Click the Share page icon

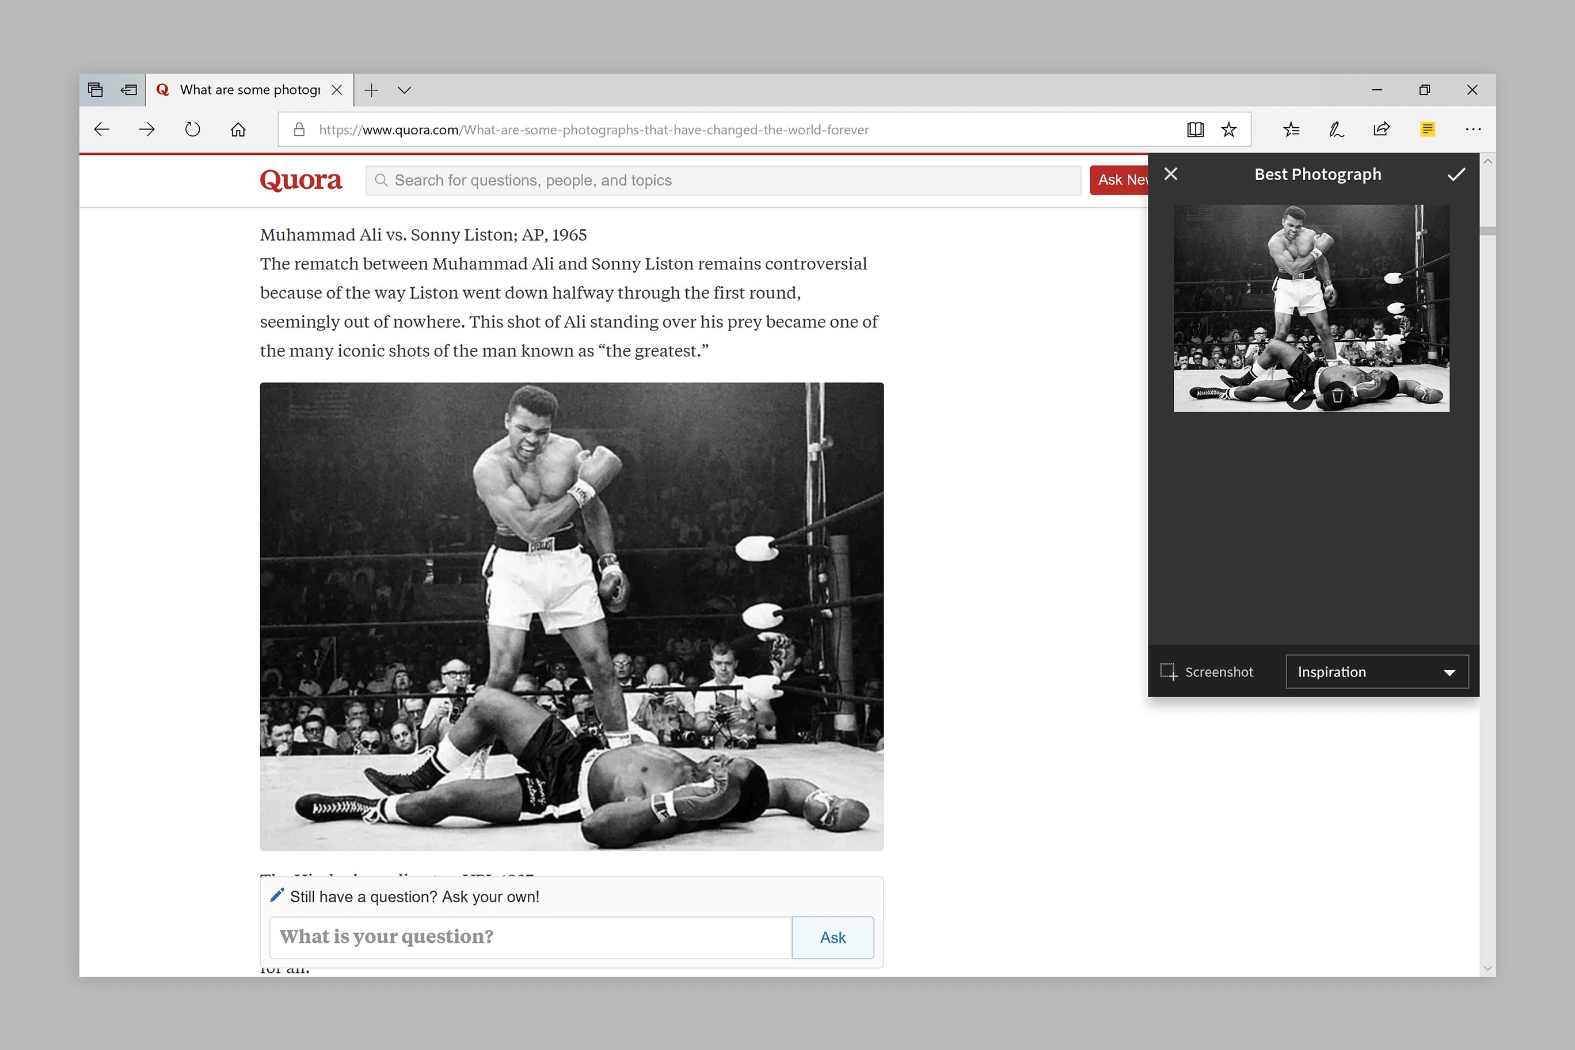point(1382,130)
